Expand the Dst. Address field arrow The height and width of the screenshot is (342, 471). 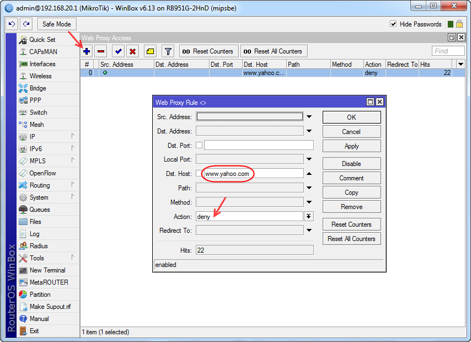click(309, 131)
